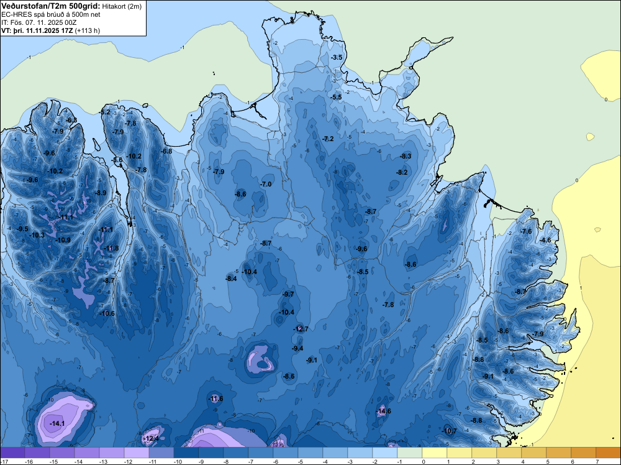Pick the pale yellow legend swatch between 0 and 1
621x465 pixels.
435,453
